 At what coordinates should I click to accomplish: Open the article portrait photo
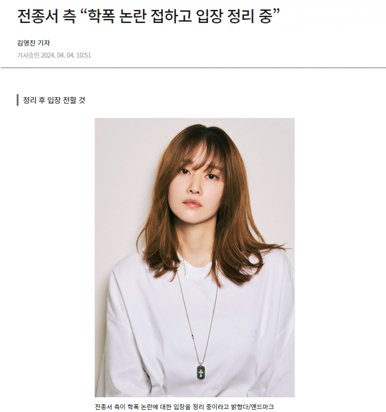click(194, 257)
